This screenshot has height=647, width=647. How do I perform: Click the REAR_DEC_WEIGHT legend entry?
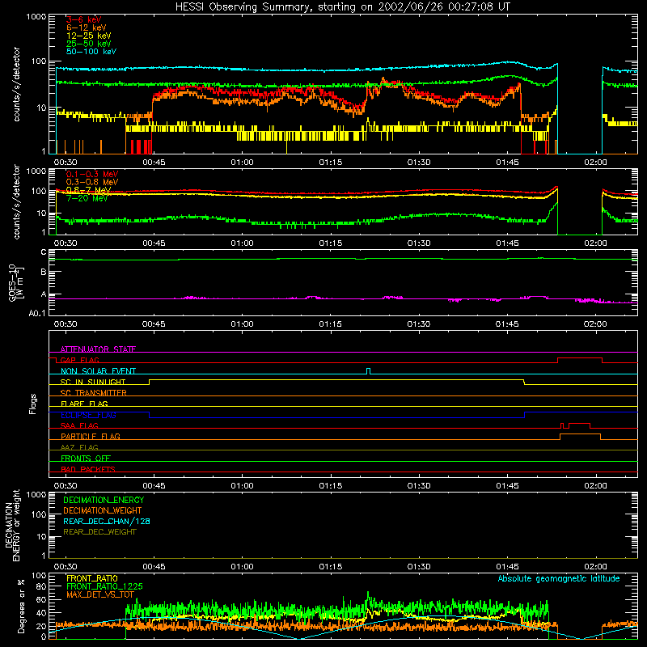tap(99, 532)
